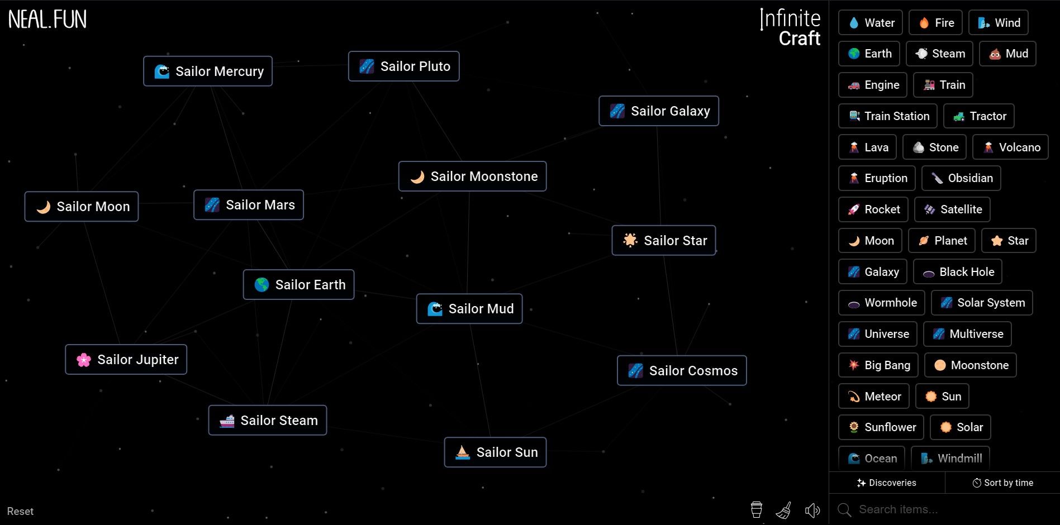Select the Moonstone element in sidebar
This screenshot has width=1060, height=525.
click(971, 365)
